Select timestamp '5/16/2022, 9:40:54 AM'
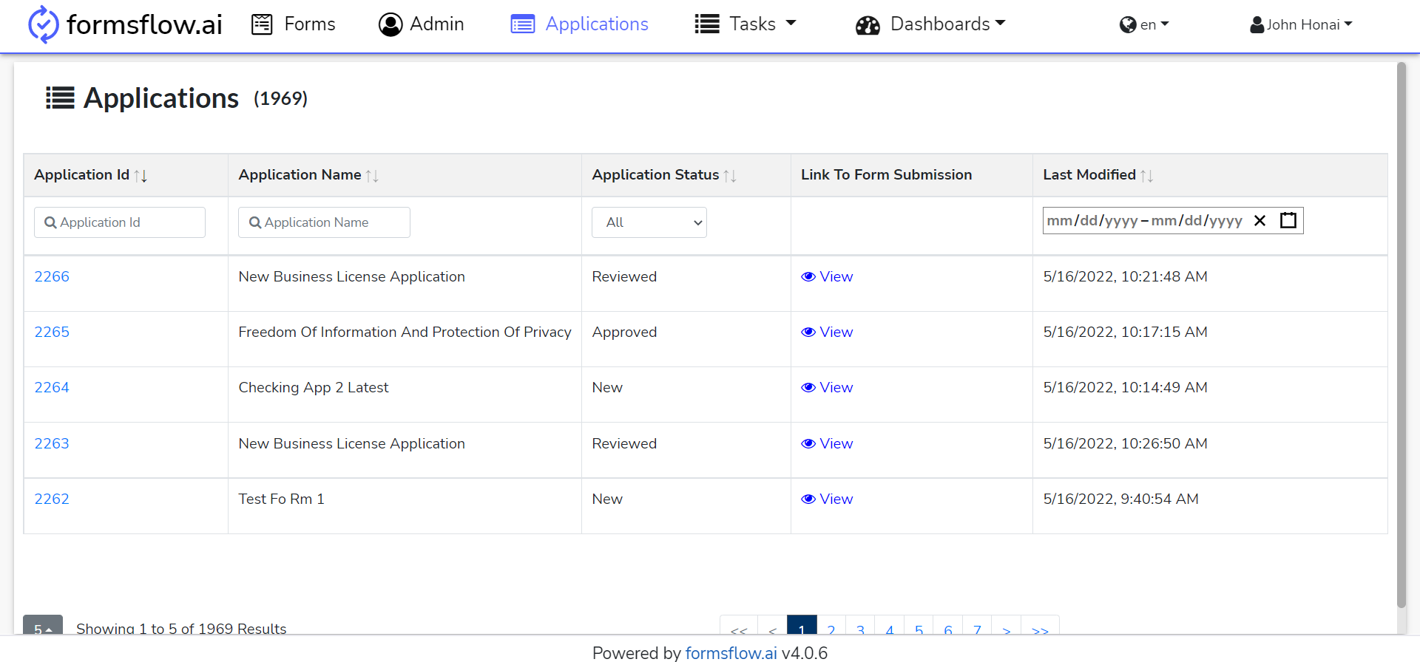The width and height of the screenshot is (1420, 662). [1120, 499]
